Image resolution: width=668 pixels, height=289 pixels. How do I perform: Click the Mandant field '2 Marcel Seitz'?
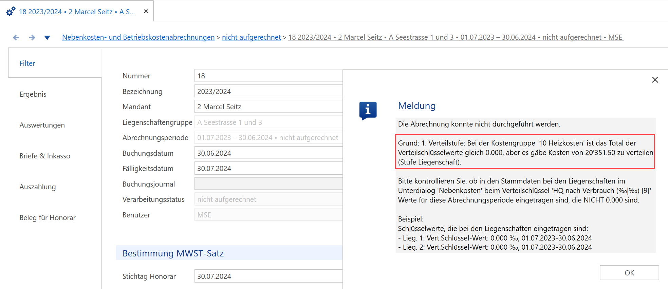pyautogui.click(x=268, y=107)
